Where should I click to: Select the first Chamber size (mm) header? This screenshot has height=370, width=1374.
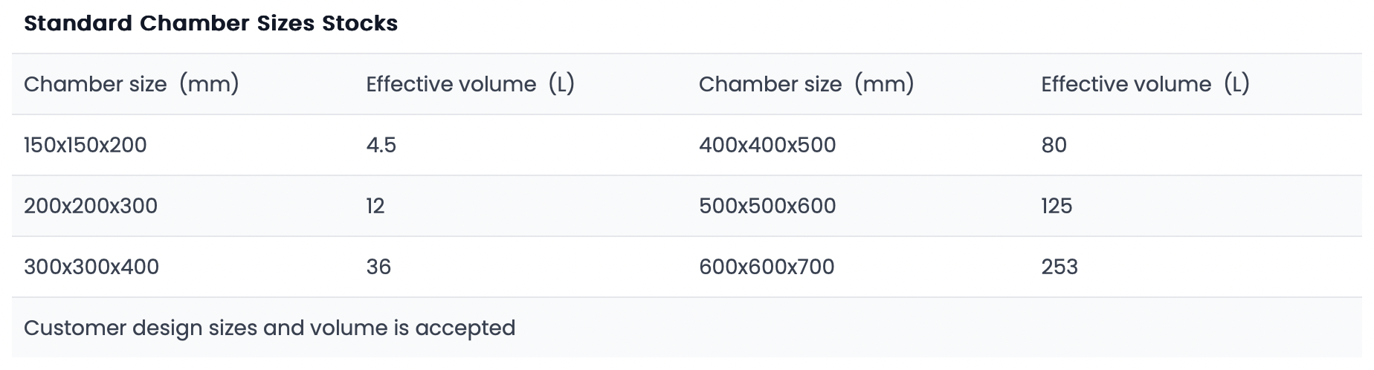point(132,84)
